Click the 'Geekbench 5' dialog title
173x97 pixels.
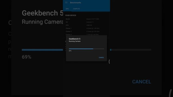click(x=75, y=39)
